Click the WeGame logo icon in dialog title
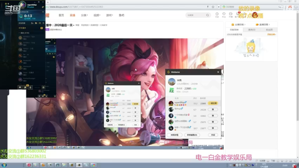299x168 pixels. (x=169, y=72)
